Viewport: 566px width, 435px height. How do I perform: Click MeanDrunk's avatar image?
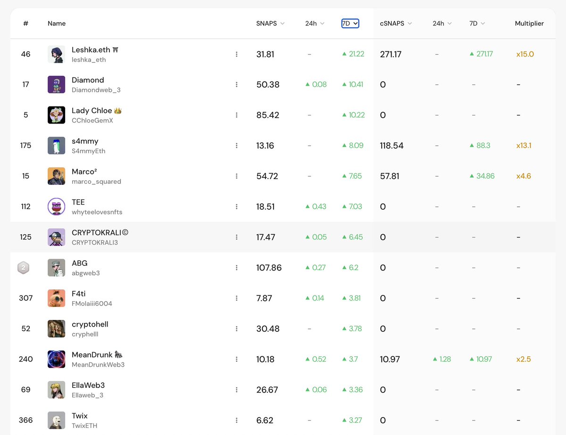(x=57, y=359)
